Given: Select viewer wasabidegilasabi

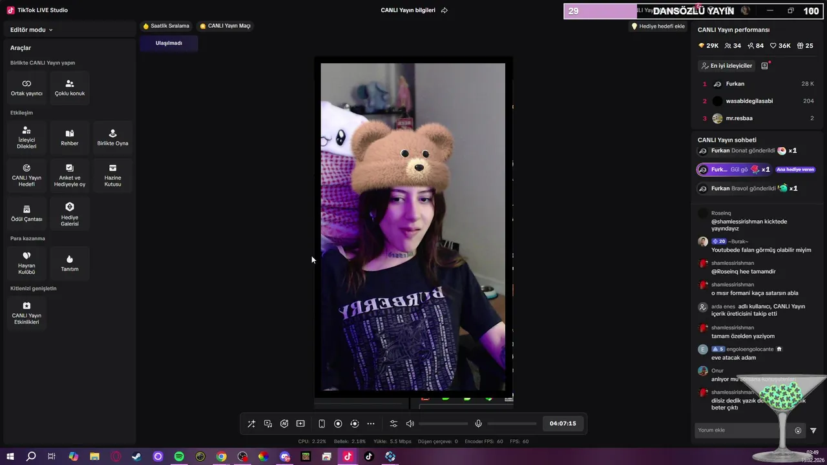Looking at the screenshot, I should (x=759, y=101).
